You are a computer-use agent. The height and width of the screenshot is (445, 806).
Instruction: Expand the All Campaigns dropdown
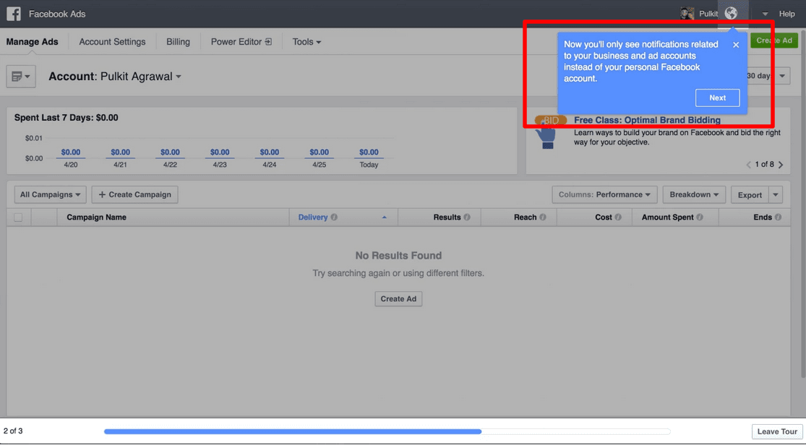click(50, 194)
